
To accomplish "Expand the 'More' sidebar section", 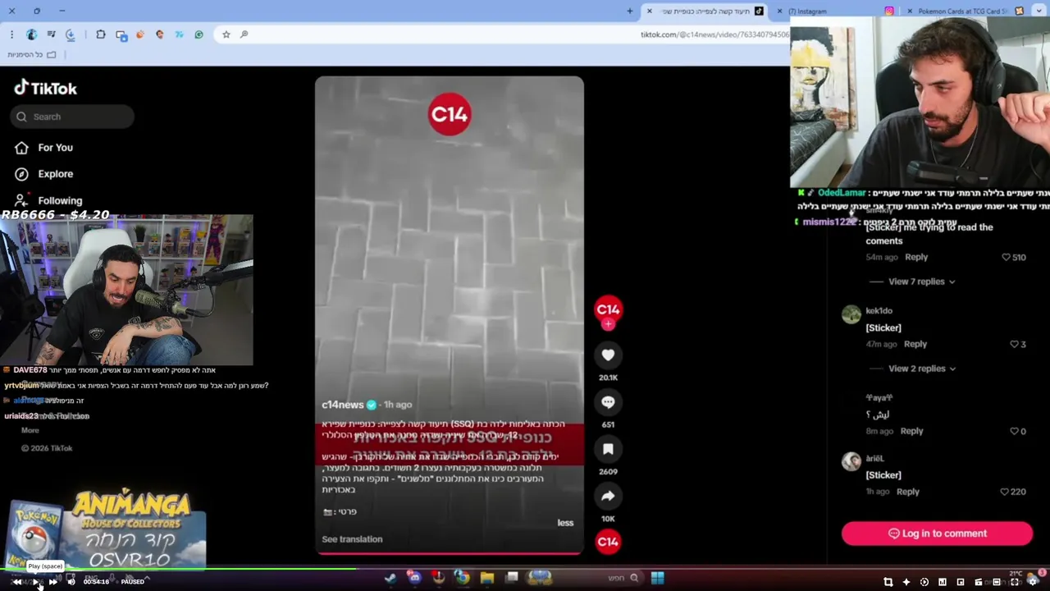I will (30, 430).
